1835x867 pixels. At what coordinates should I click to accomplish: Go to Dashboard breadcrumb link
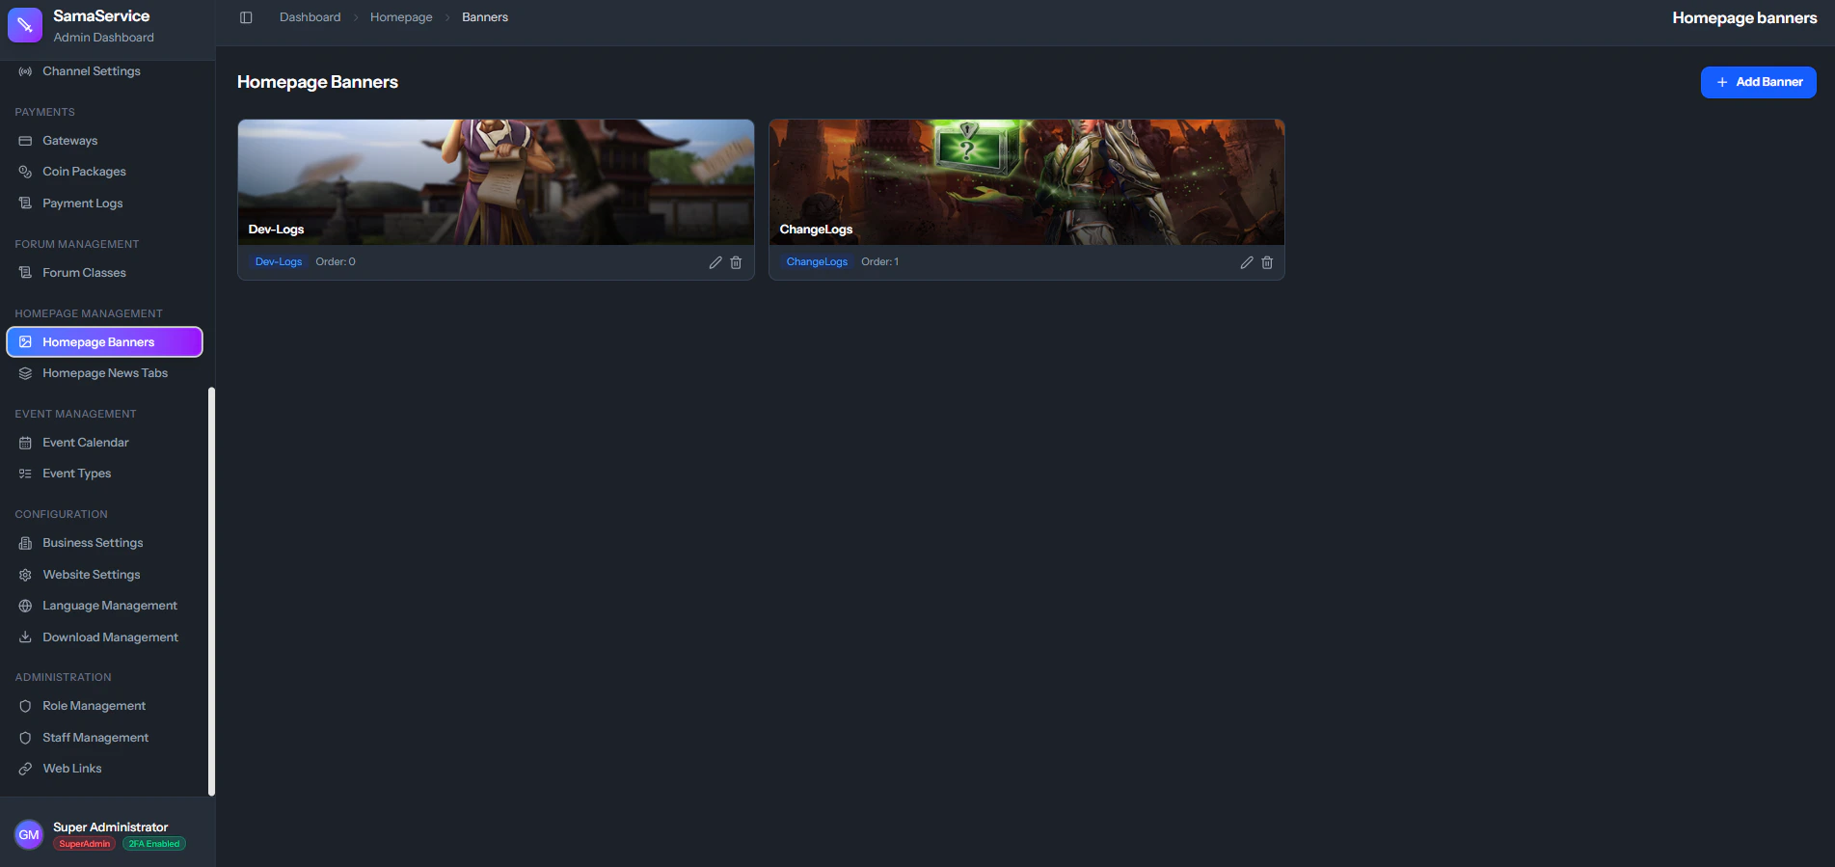pyautogui.click(x=310, y=17)
